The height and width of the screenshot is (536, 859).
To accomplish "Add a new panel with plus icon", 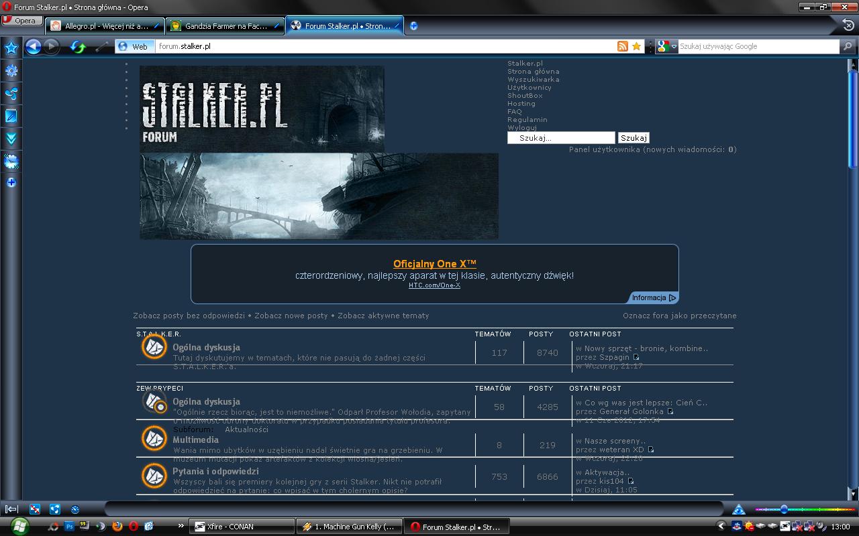I will click(x=11, y=182).
